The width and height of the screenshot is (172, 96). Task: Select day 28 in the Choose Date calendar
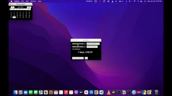(x=23, y=17)
